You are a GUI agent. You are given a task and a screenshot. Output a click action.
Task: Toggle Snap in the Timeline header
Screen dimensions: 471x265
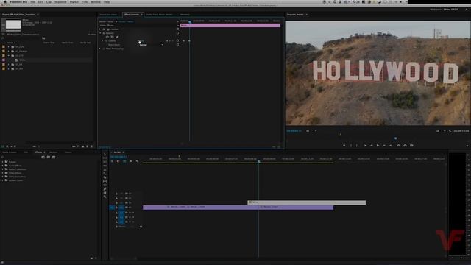[x=118, y=161]
